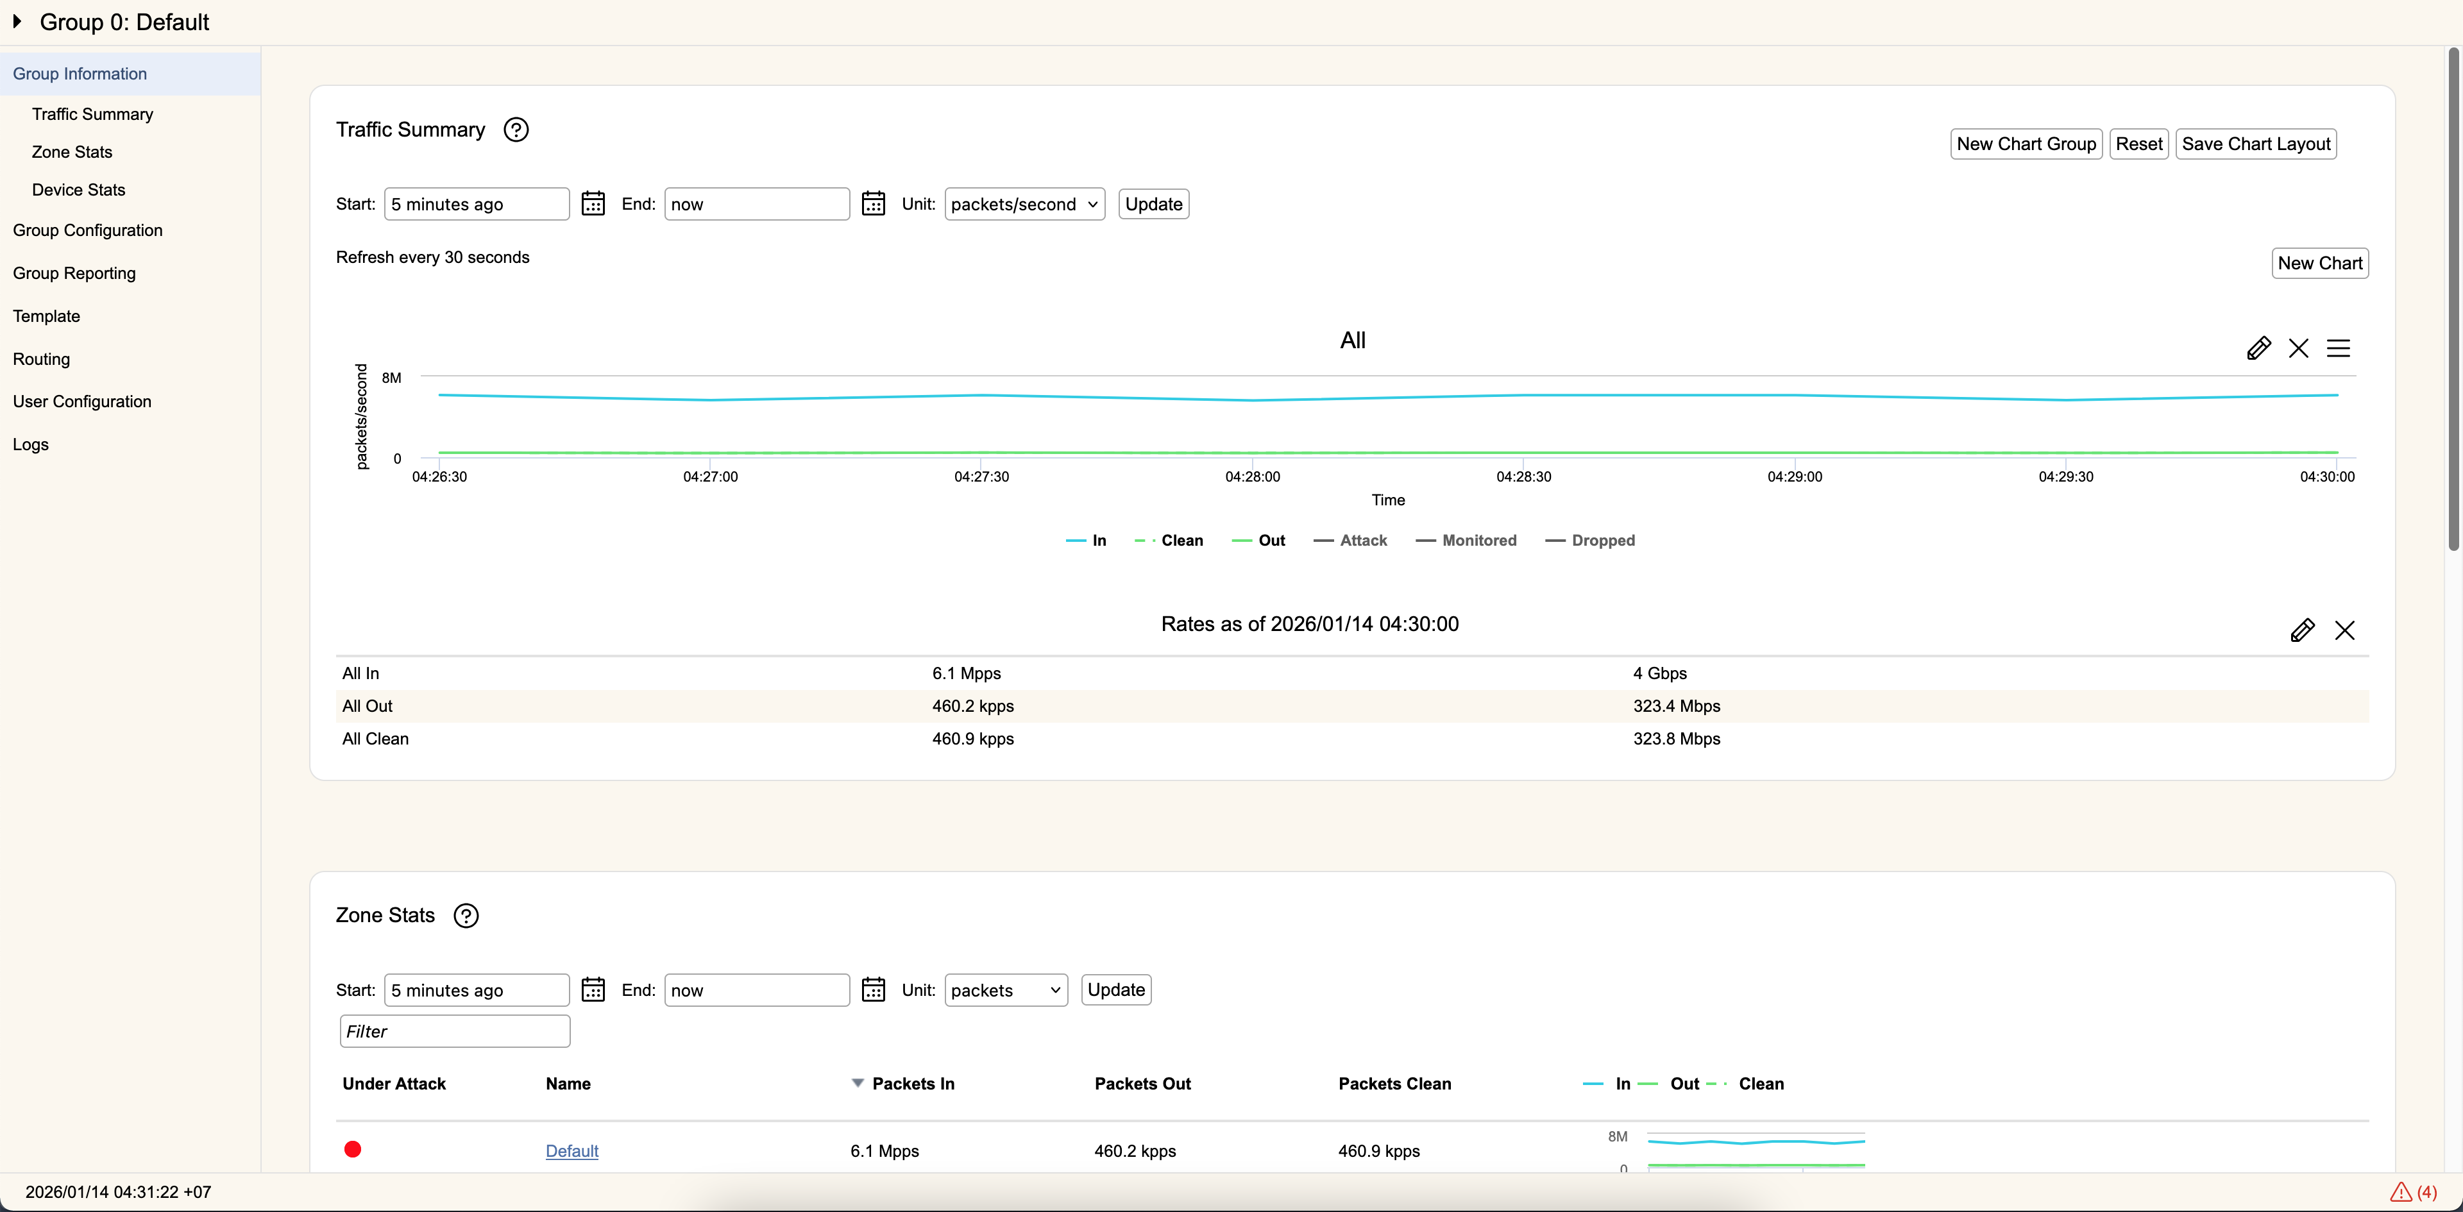Go to Zone Stats sidebar item
Viewport: 2463px width, 1212px height.
72,152
